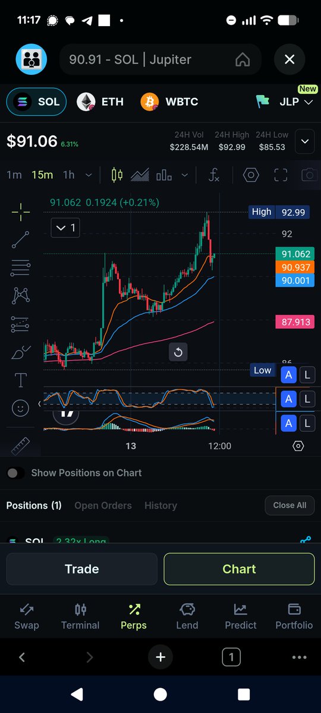Open the forecasting and position tool
321x713 pixels.
click(x=21, y=324)
